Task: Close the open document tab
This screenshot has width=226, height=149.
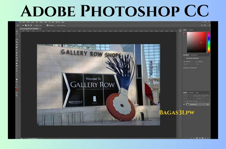Action: point(40,29)
